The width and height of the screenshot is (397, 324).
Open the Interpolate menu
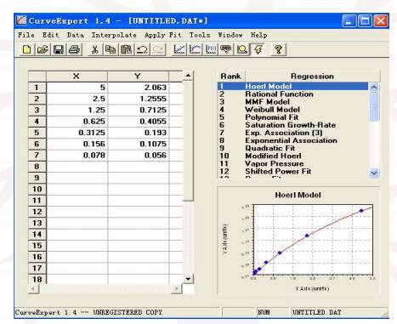[114, 35]
